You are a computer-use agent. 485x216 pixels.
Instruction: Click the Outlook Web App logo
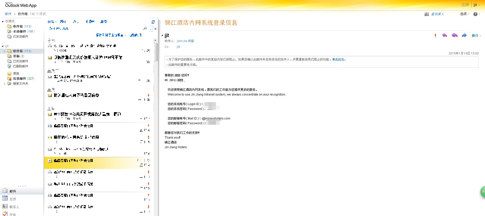(21, 5)
